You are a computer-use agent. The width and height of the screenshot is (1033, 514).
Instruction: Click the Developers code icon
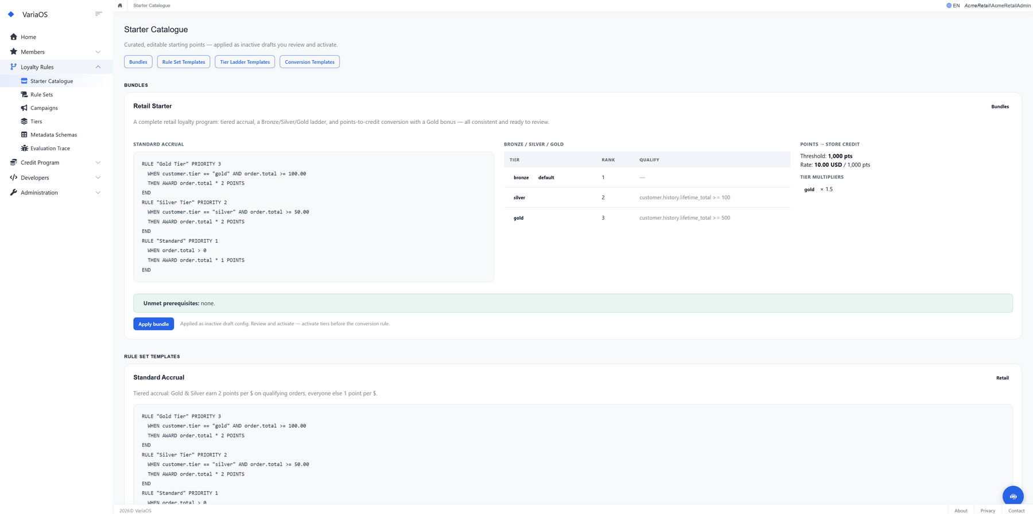click(x=14, y=177)
